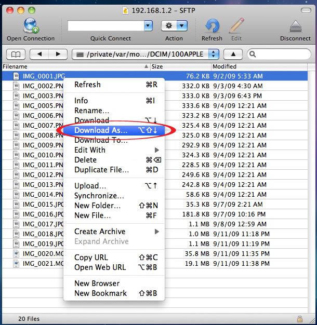
Task: Click the 58.6 KB size cell
Action: point(197,194)
